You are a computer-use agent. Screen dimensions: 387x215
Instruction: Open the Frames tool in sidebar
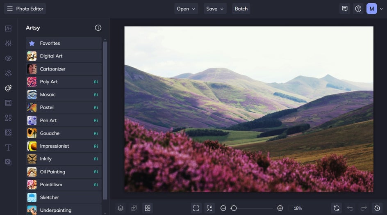(8, 103)
